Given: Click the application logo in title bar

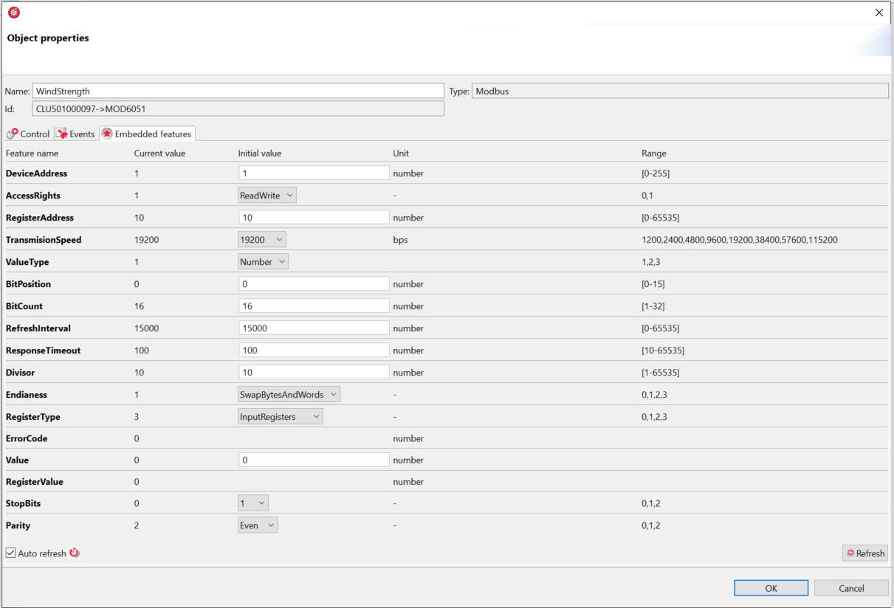Looking at the screenshot, I should pyautogui.click(x=13, y=13).
